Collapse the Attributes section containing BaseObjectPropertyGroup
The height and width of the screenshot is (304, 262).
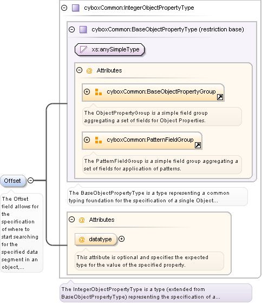[79, 70]
